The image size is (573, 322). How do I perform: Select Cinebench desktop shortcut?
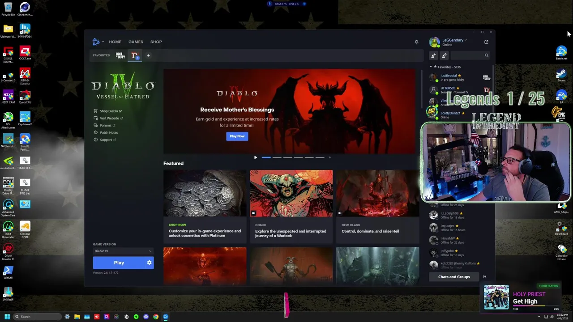click(25, 9)
